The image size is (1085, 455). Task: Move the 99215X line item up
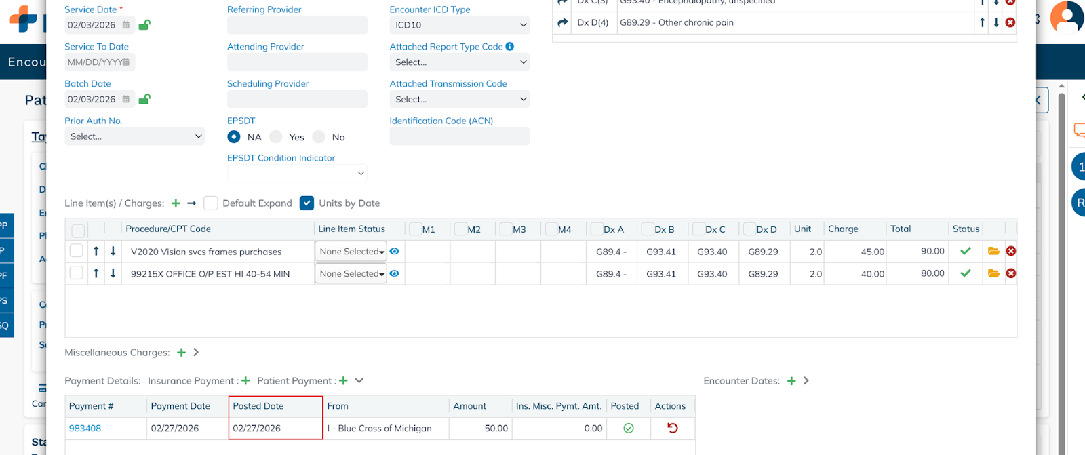tap(96, 274)
